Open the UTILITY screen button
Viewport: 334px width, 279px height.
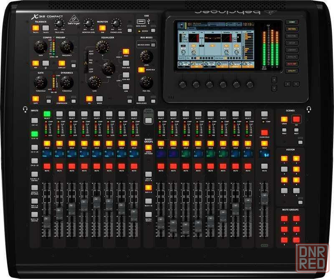click(292, 71)
